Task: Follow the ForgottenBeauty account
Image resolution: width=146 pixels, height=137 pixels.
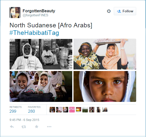Action: [125, 11]
